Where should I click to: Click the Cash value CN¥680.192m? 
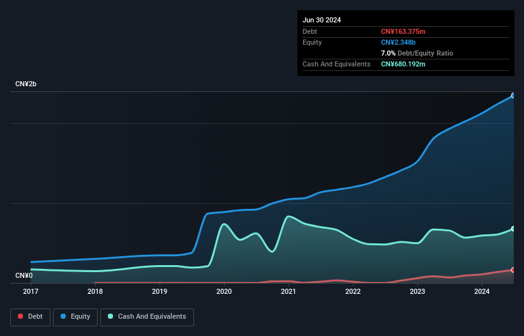[403, 64]
